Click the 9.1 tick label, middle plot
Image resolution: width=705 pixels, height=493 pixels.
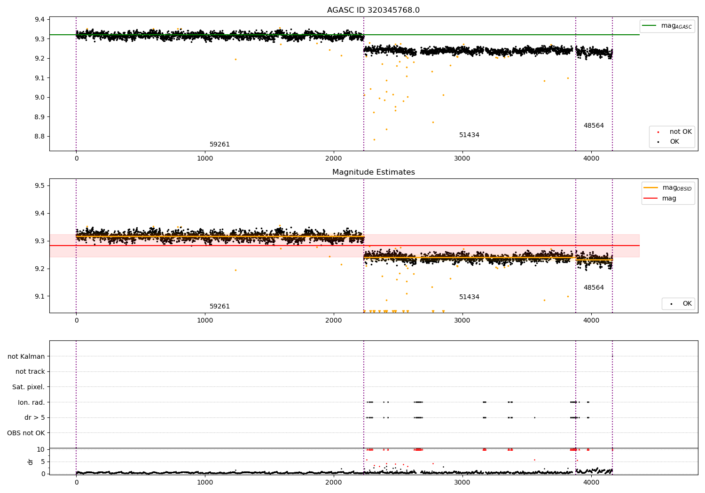tap(40, 297)
